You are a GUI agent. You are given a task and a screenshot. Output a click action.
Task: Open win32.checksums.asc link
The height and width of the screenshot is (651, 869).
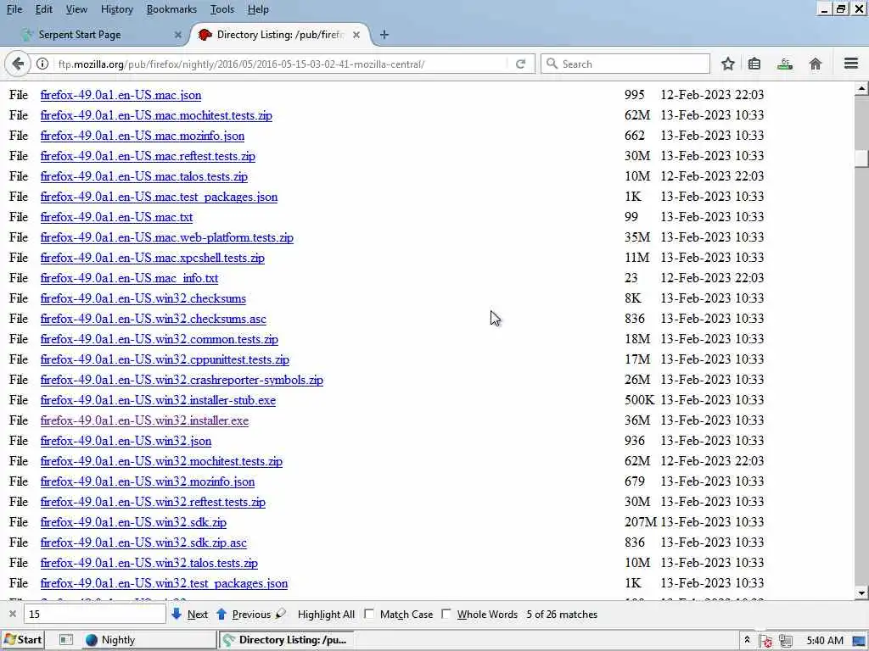click(153, 319)
